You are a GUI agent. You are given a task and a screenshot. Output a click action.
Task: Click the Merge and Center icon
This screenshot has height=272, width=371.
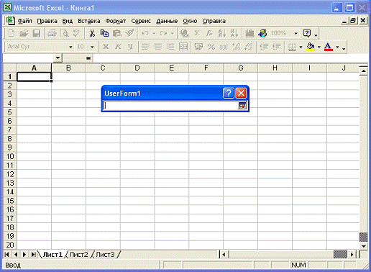point(183,47)
